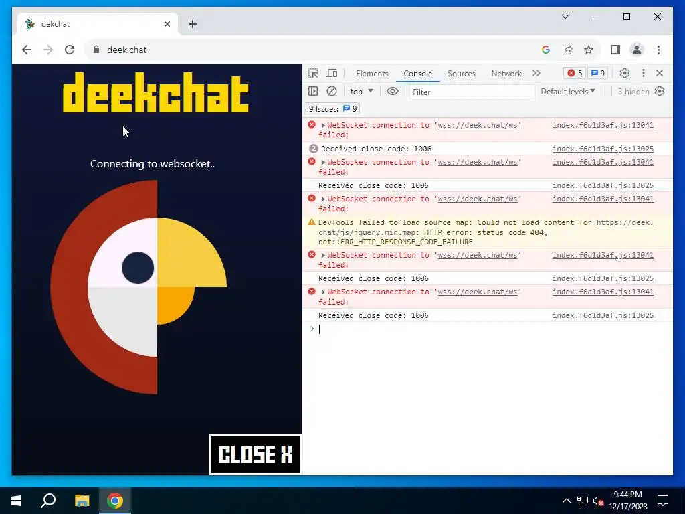Open index.f6d1d3af.js:13041 link in first error
This screenshot has width=685, height=514.
point(603,125)
